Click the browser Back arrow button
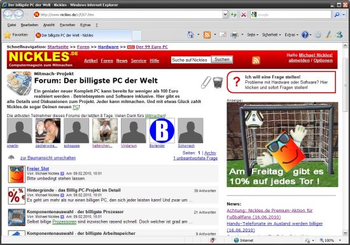 (8, 15)
